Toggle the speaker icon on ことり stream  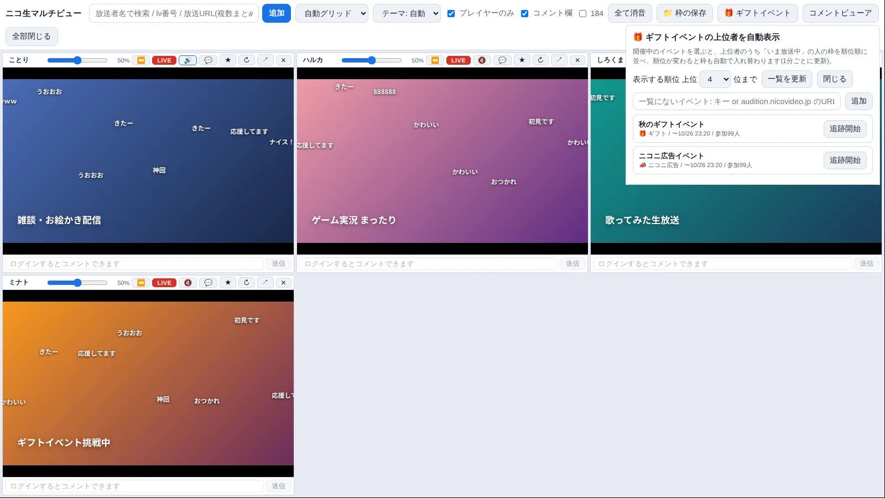pyautogui.click(x=188, y=60)
